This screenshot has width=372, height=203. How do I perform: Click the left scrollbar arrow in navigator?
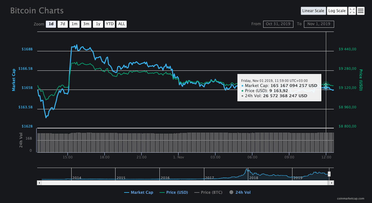click(39, 183)
